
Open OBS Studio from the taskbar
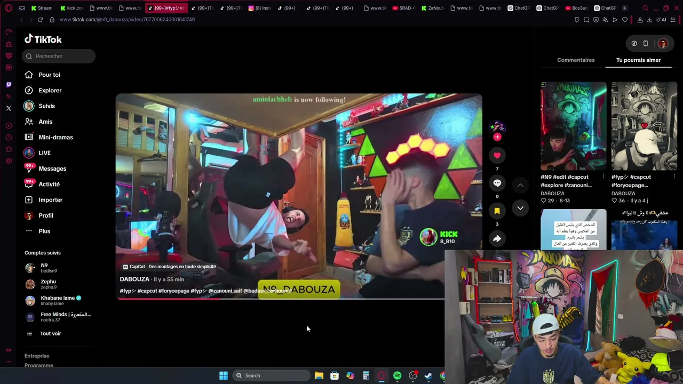click(x=412, y=375)
